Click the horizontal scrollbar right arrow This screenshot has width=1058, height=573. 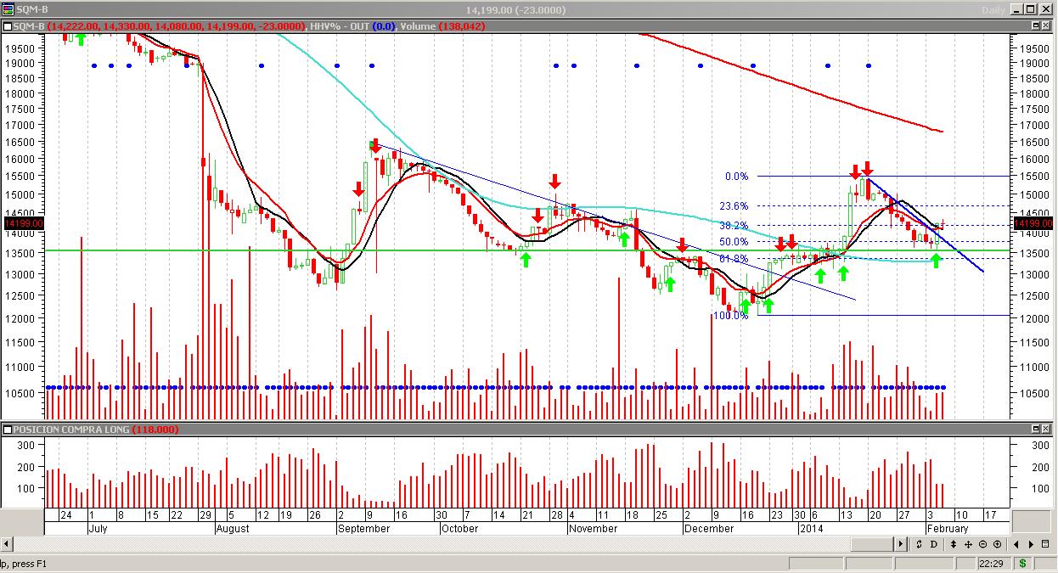(902, 544)
